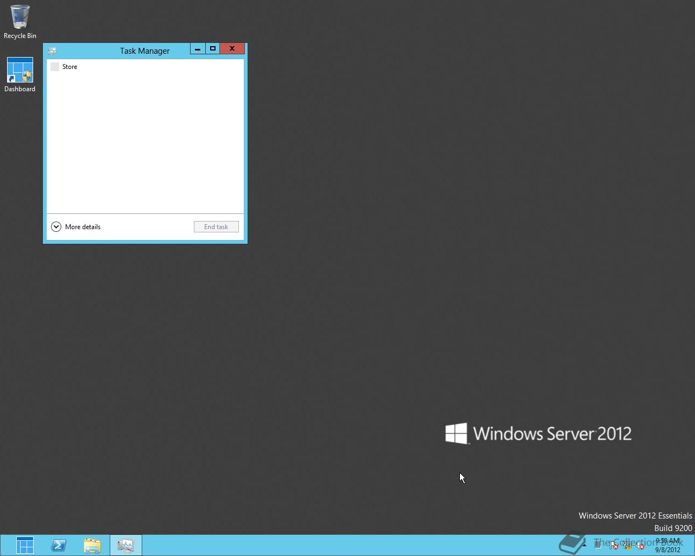Expand Task Manager with More details
695x556 pixels.
coord(75,227)
